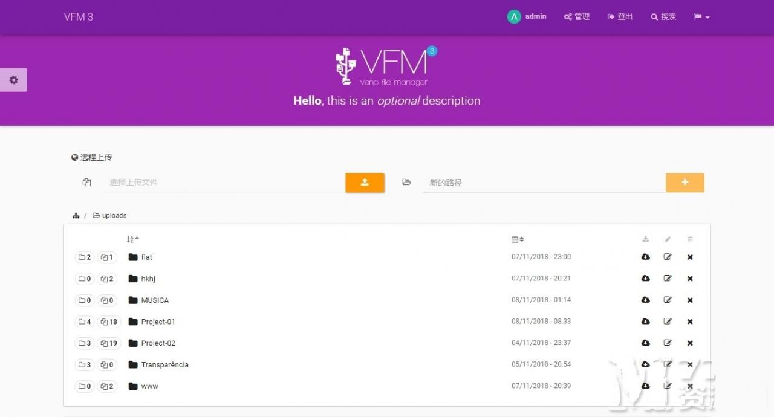Open the language flag dropdown
The height and width of the screenshot is (417, 774).
pyautogui.click(x=701, y=17)
